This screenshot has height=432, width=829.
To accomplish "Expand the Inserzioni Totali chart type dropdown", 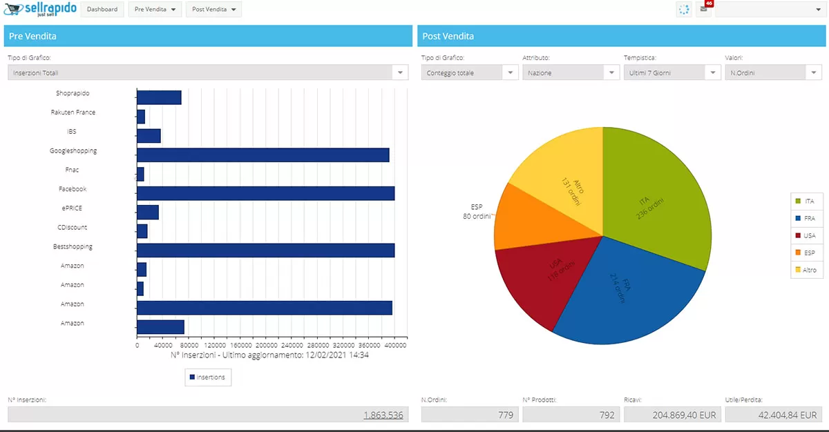I will [x=400, y=72].
